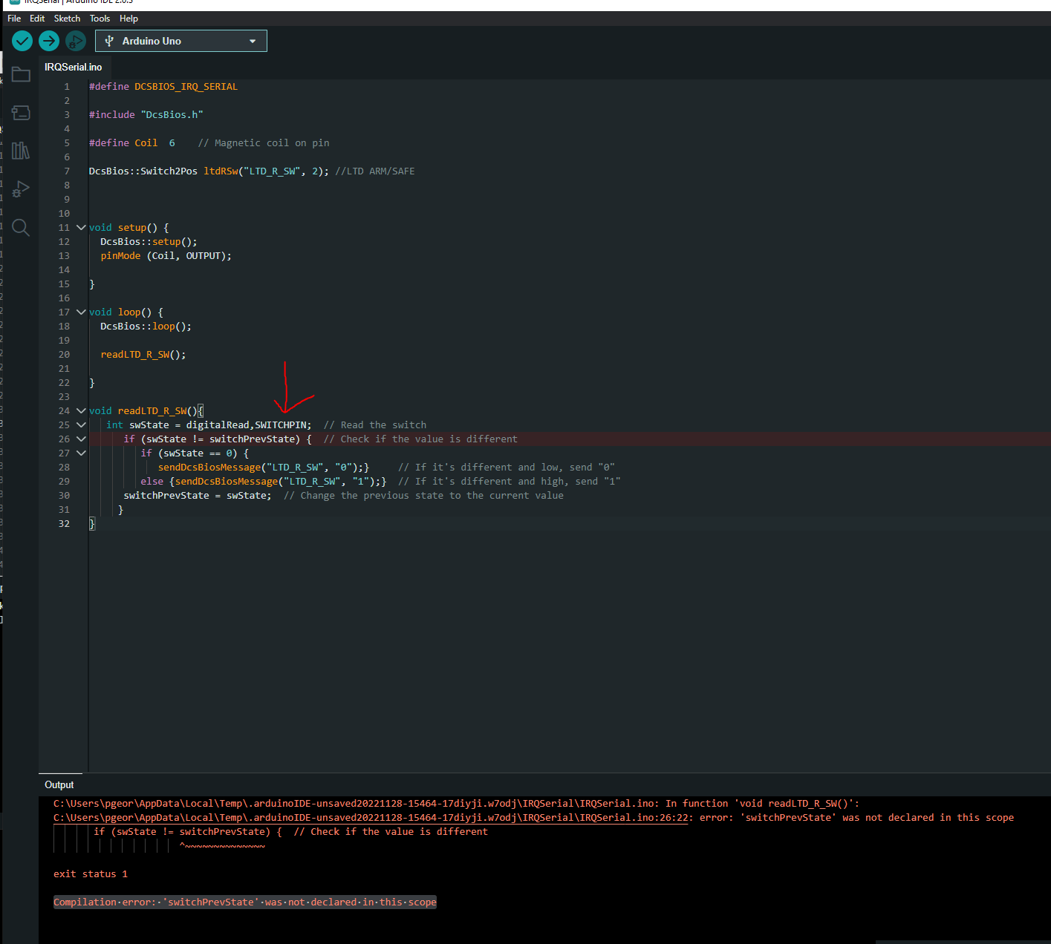Screen dimensions: 1051x944
Task: Collapse the void setup() fold arrow
Action: pos(81,228)
